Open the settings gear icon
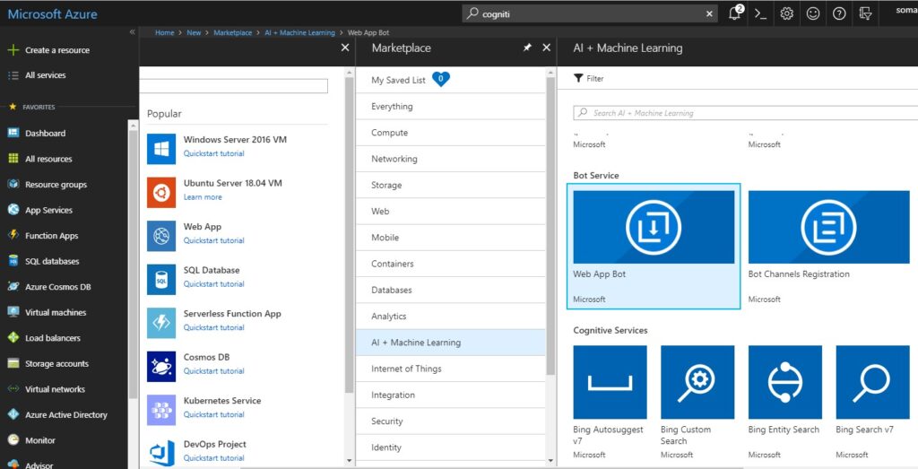This screenshot has height=469, width=918. tap(787, 14)
